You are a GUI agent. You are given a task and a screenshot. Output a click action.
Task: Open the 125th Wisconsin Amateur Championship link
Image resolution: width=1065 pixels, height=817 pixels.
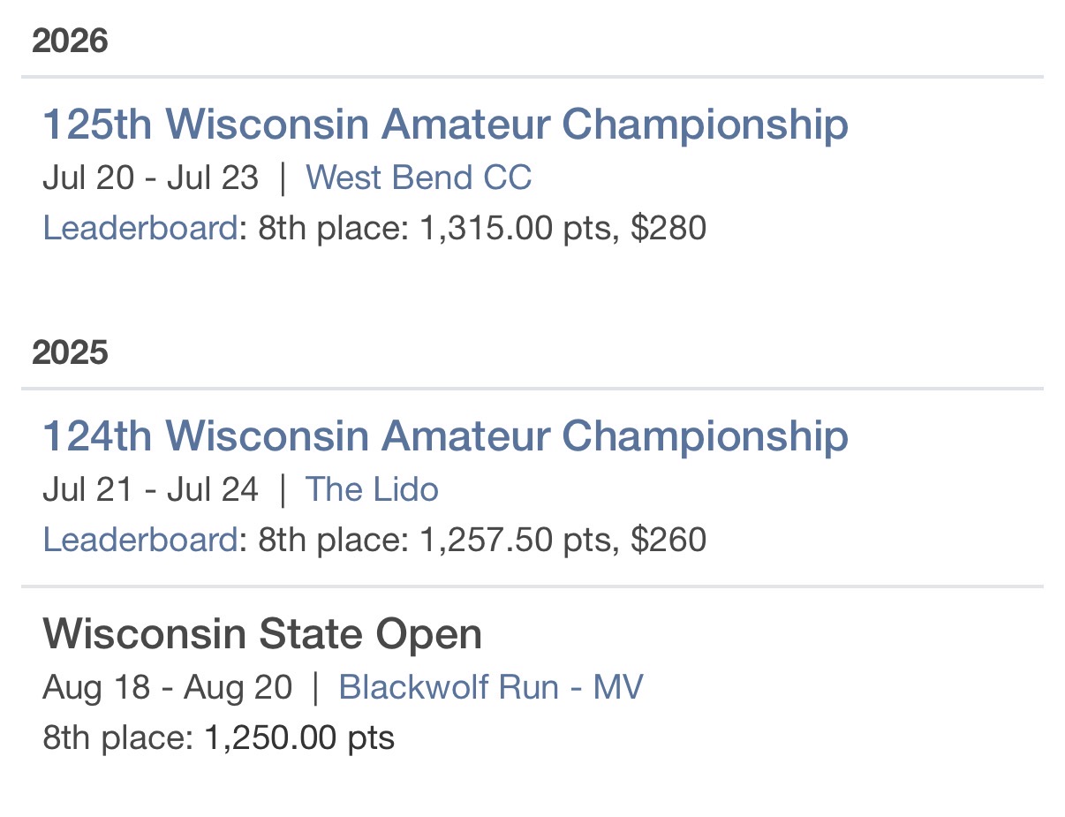(445, 125)
